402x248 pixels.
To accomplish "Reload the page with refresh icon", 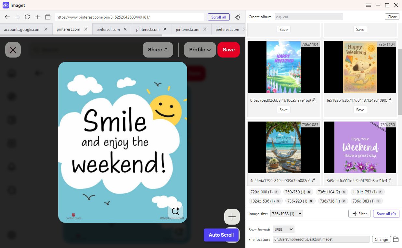I will click(27, 17).
